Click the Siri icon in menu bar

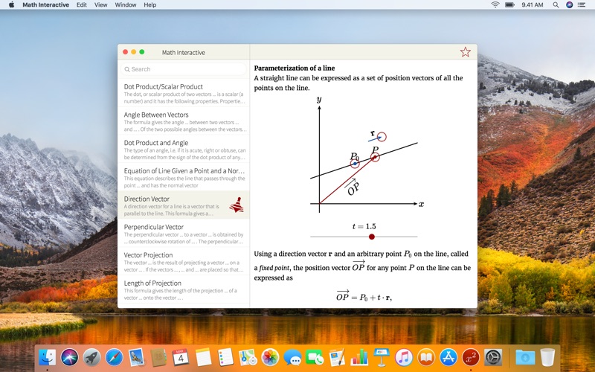(569, 5)
